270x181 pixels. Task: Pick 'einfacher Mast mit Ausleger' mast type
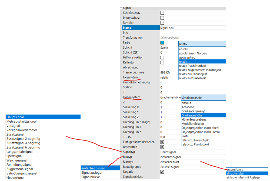(x=243, y=177)
